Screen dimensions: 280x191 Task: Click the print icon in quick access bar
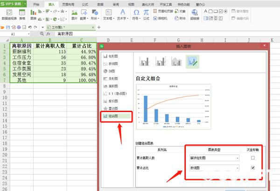[19, 28]
